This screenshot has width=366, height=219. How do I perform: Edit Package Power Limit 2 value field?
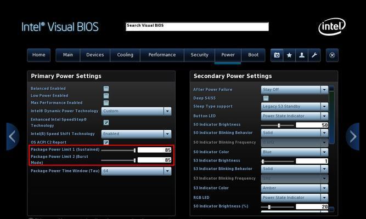155,160
